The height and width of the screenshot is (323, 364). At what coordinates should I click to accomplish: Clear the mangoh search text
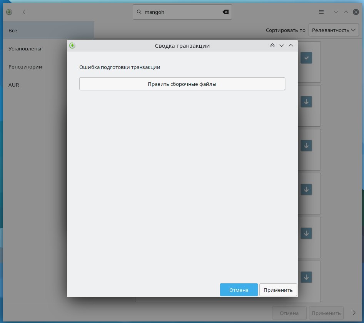[x=225, y=12]
